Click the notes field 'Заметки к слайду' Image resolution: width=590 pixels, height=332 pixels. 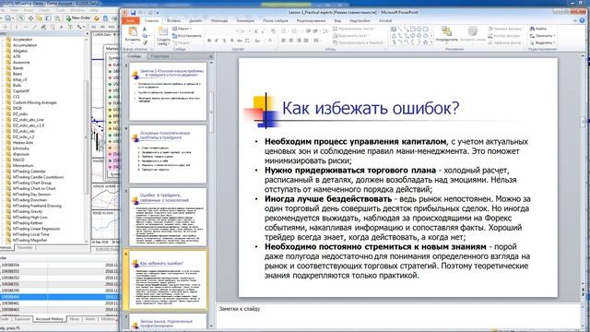point(398,314)
